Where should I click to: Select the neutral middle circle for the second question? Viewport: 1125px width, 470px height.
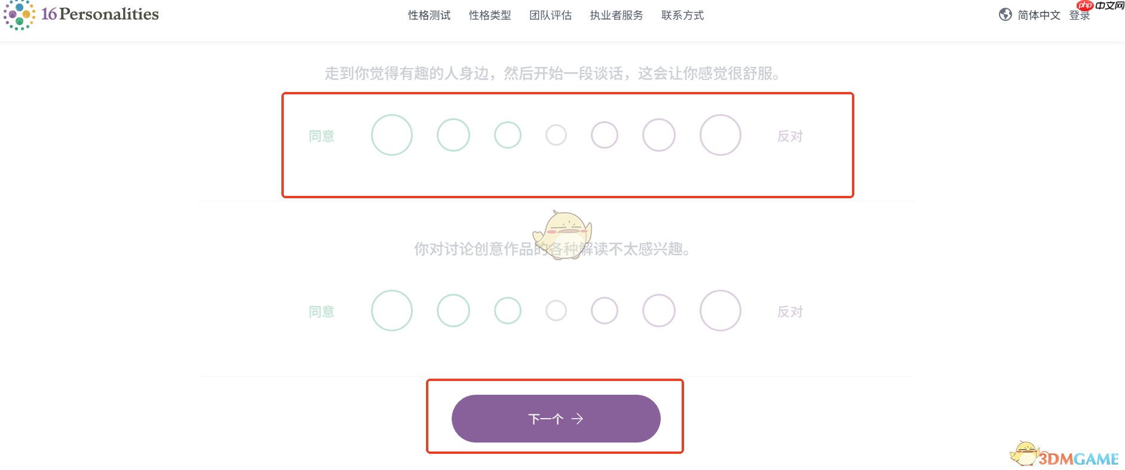tap(556, 311)
